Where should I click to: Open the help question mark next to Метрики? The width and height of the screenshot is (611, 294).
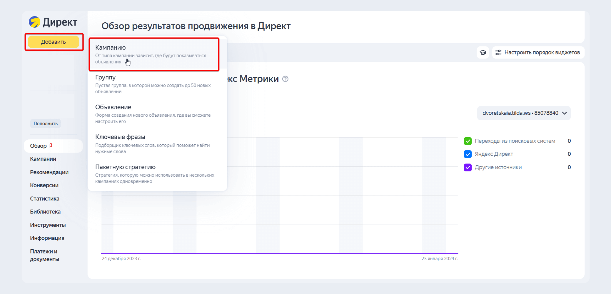tap(285, 79)
